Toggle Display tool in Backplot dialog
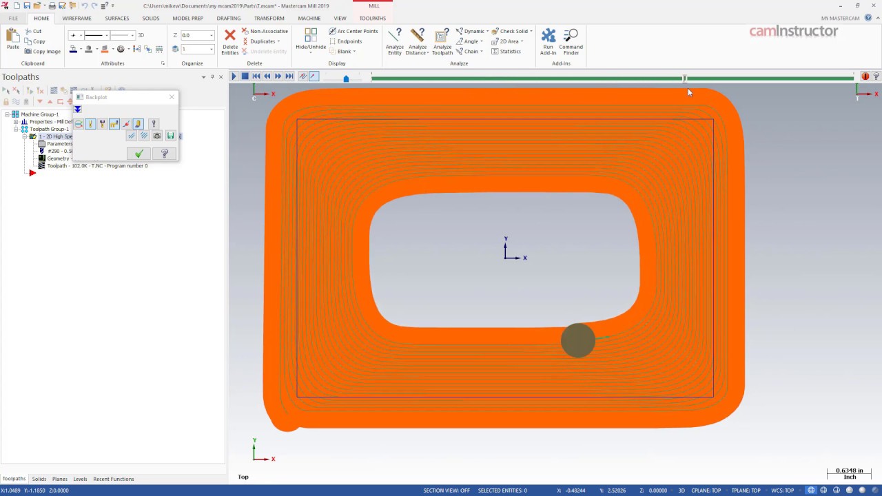 click(90, 124)
